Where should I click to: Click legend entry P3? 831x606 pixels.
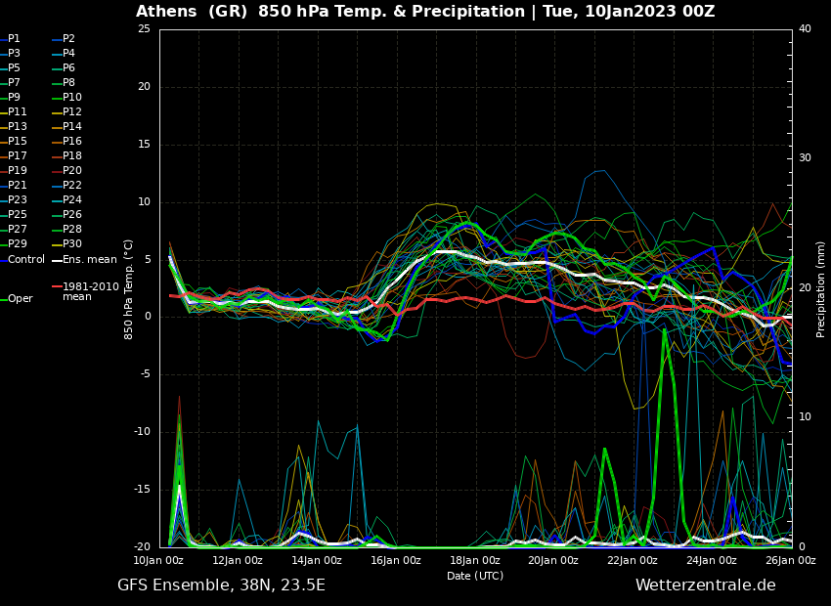tap(11, 54)
